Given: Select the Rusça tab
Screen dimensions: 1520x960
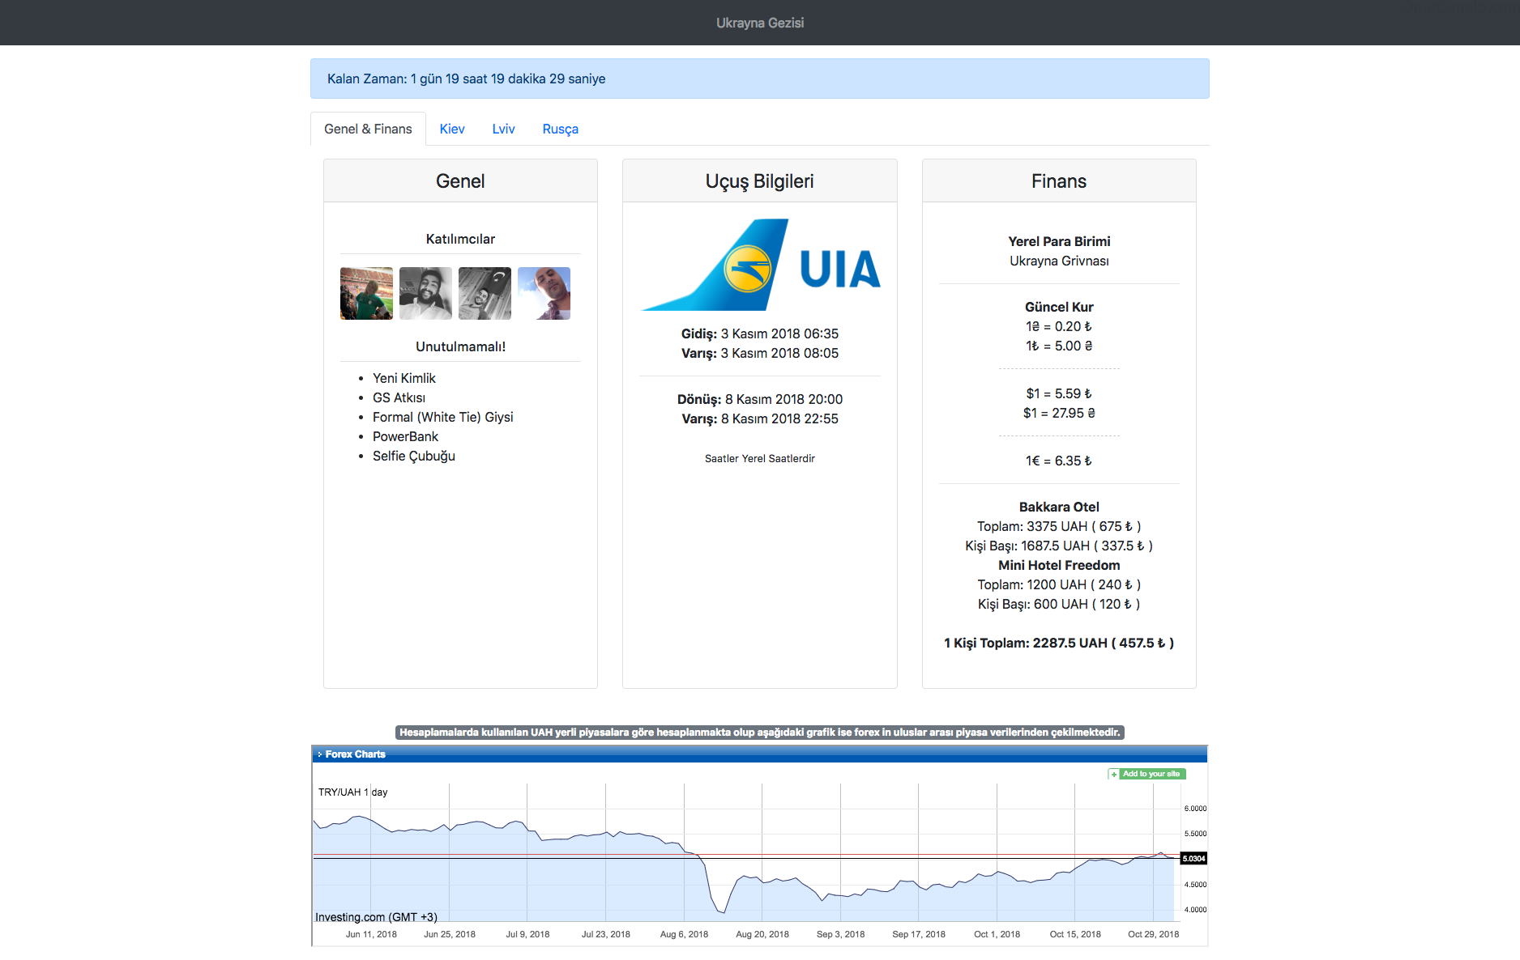Looking at the screenshot, I should coord(560,130).
